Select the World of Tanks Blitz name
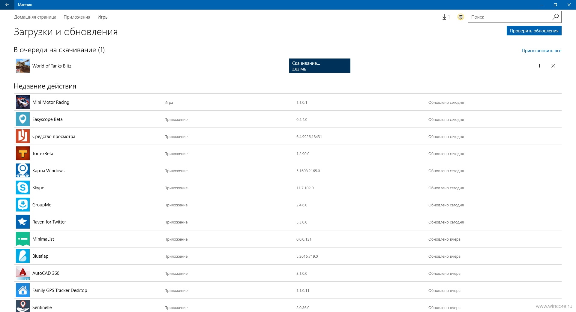The image size is (576, 312). coord(52,66)
